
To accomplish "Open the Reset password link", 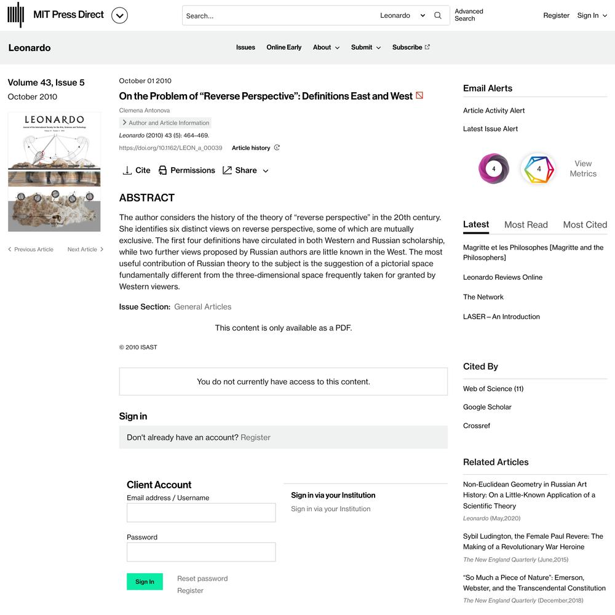I will pyautogui.click(x=202, y=579).
